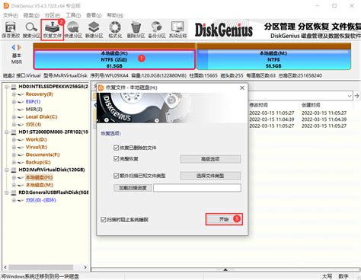The width and height of the screenshot is (361, 280).
Task: Expand the Recovery(0) partition node
Action: [x=14, y=94]
